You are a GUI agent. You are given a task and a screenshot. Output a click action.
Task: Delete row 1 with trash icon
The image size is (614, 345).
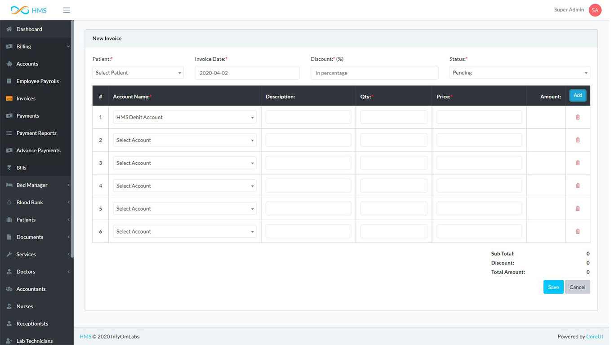pyautogui.click(x=578, y=117)
